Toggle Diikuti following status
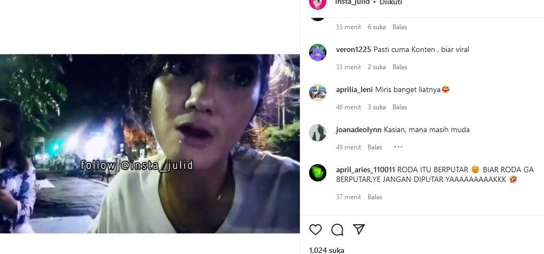Image resolution: width=544 pixels, height=254 pixels. tap(391, 3)
